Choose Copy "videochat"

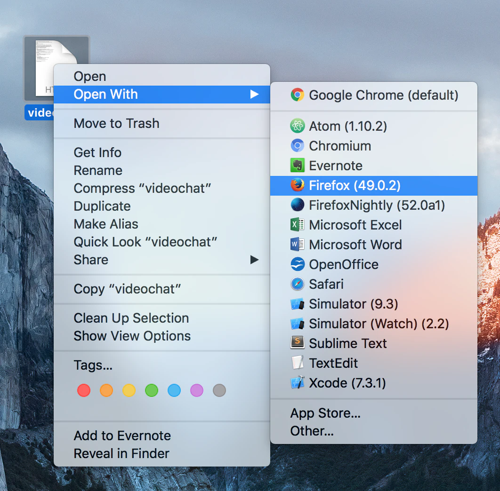coord(161,289)
